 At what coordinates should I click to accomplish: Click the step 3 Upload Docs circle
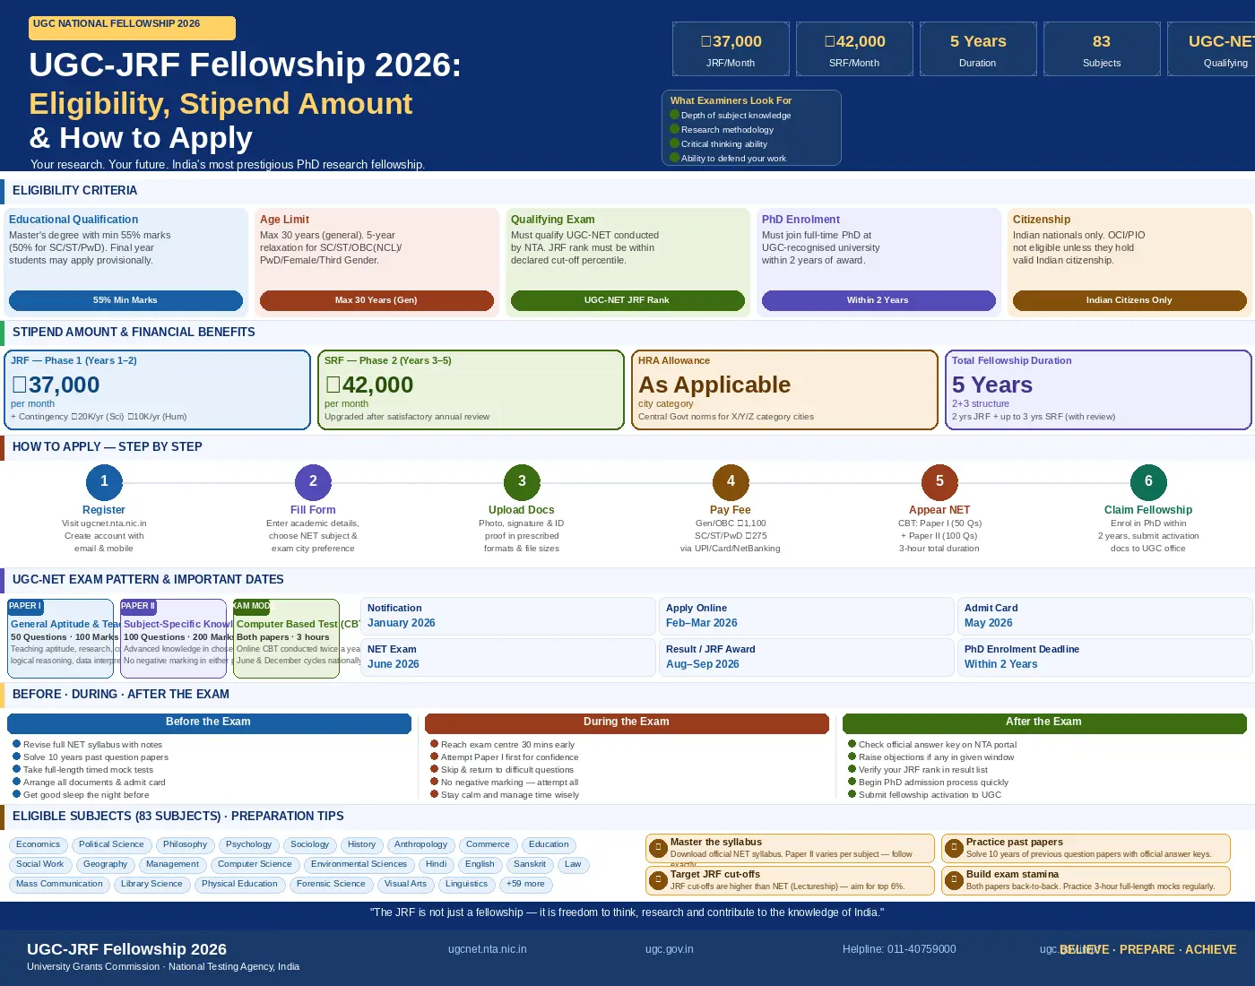522,481
